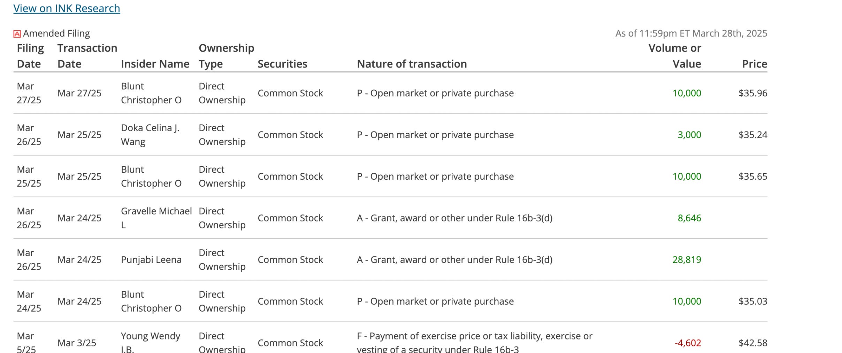Click the Securities column header
Image resolution: width=842 pixels, height=353 pixels.
282,64
